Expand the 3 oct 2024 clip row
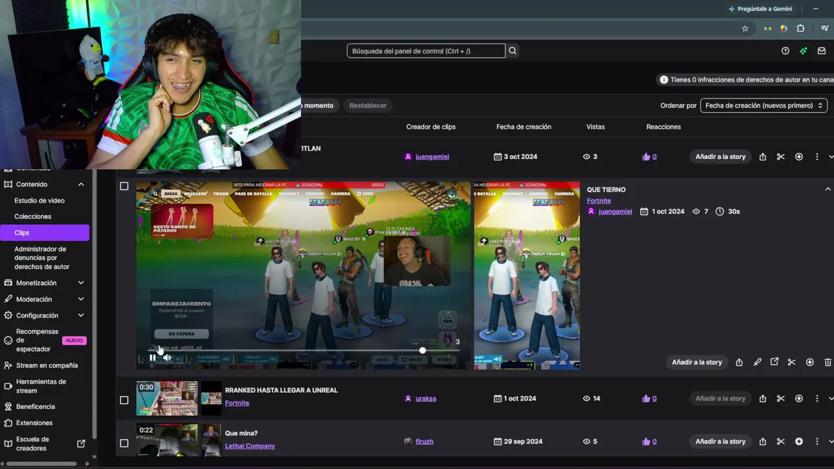The width and height of the screenshot is (834, 469). pos(831,157)
